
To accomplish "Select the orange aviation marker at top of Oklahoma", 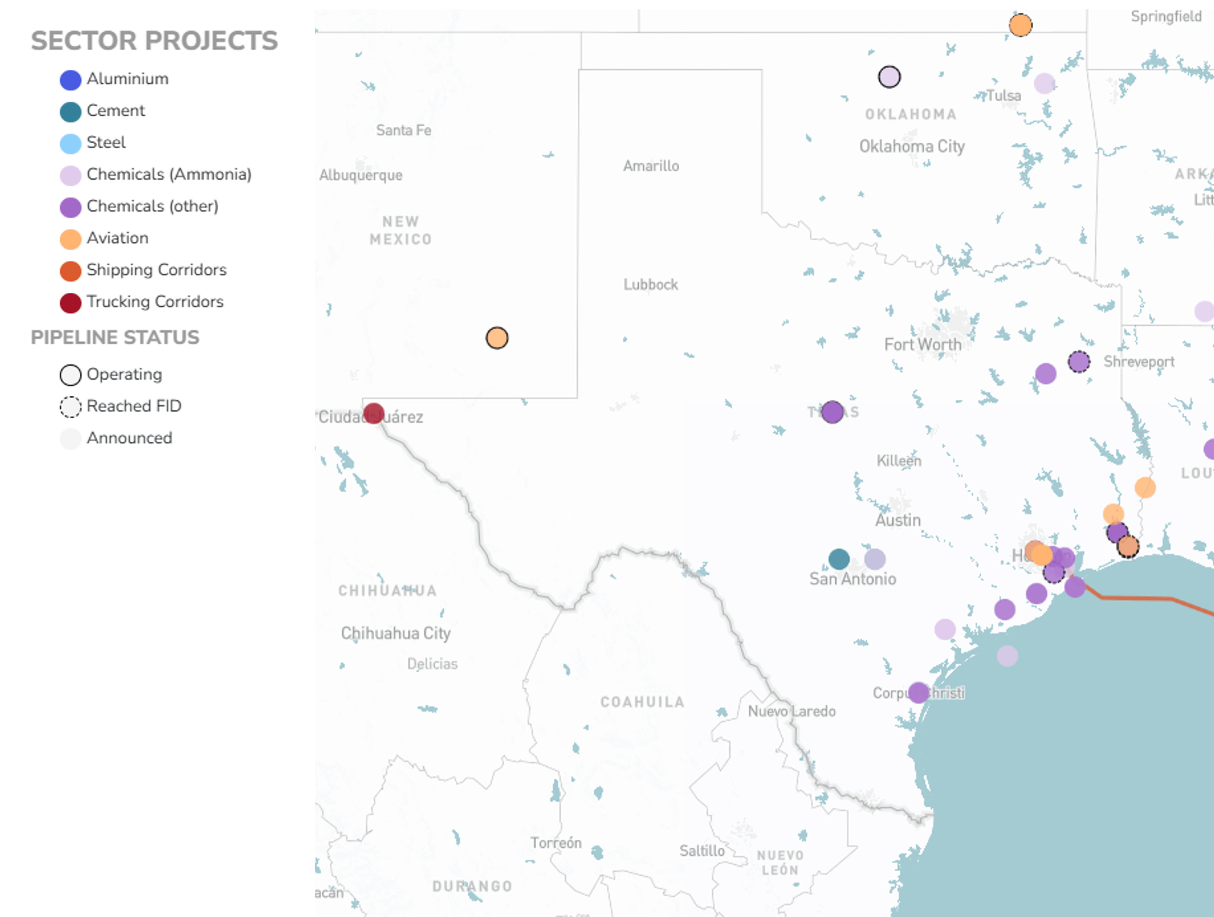I will tap(1020, 25).
